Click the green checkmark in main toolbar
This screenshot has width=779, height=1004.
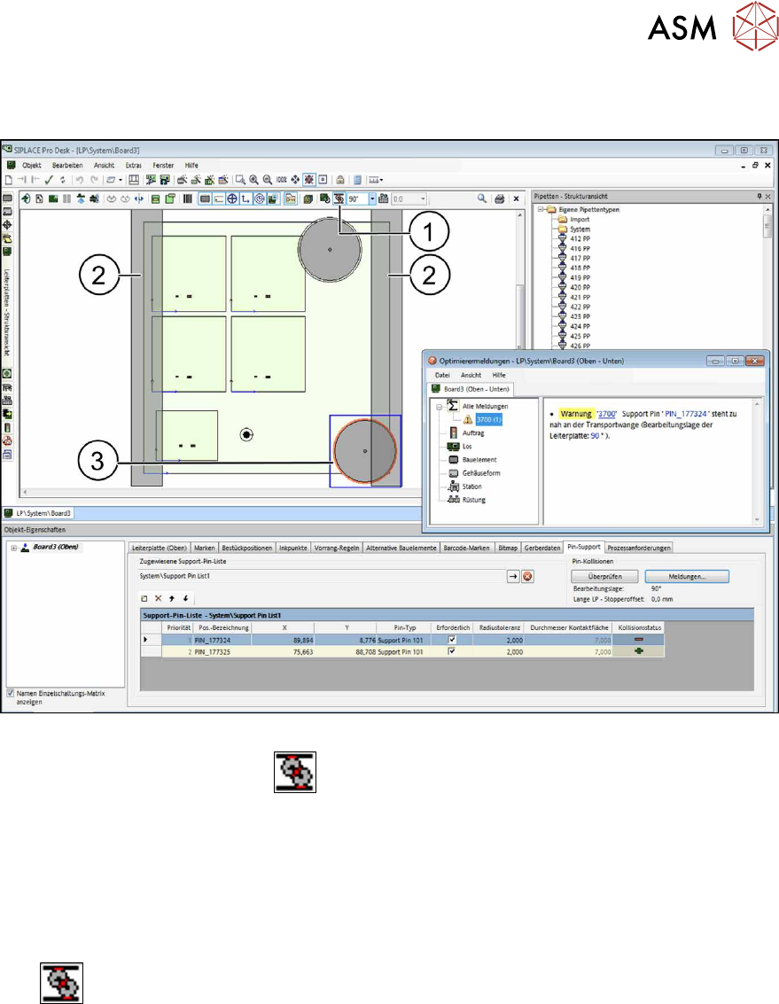pos(49,180)
